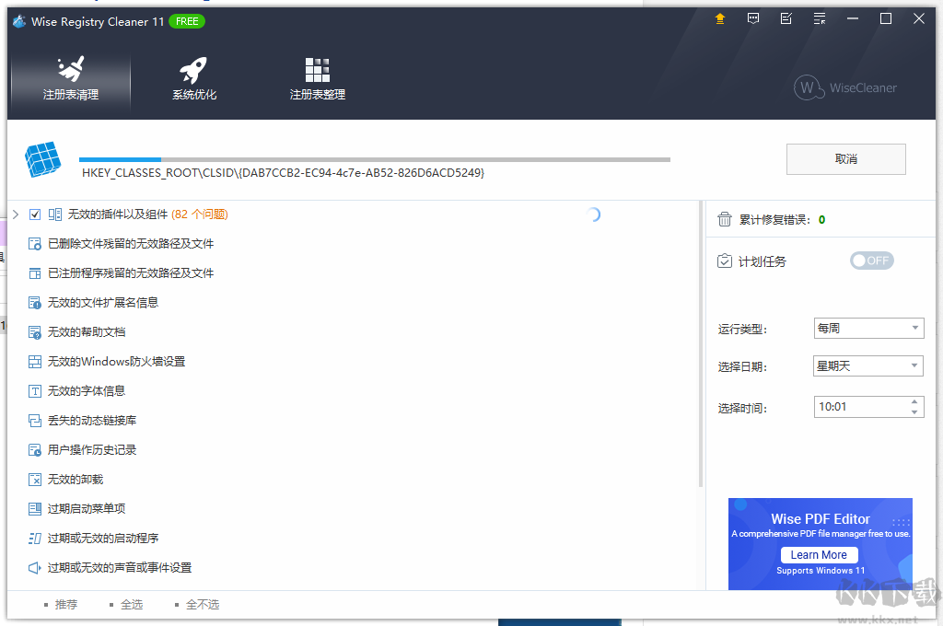Image resolution: width=943 pixels, height=626 pixels.
Task: Select 无效的卸载 row text
Action: (76, 480)
